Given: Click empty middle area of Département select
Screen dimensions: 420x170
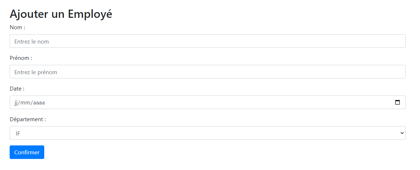Looking at the screenshot, I should 214,133.
